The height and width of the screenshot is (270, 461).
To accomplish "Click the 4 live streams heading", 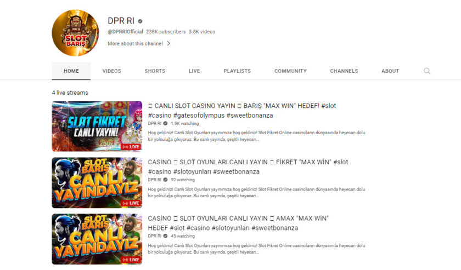I will (70, 93).
